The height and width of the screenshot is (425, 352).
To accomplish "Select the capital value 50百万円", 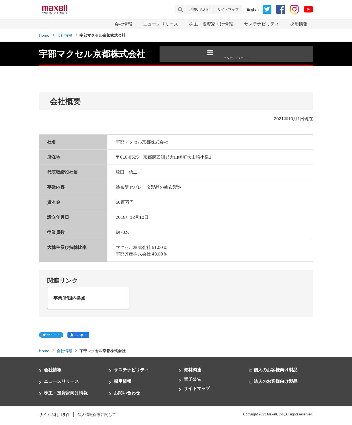I will 125,202.
